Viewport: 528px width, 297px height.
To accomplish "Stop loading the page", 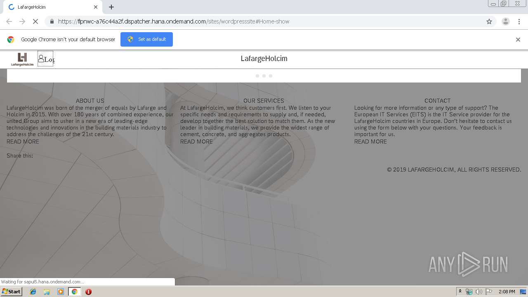I will click(x=35, y=21).
